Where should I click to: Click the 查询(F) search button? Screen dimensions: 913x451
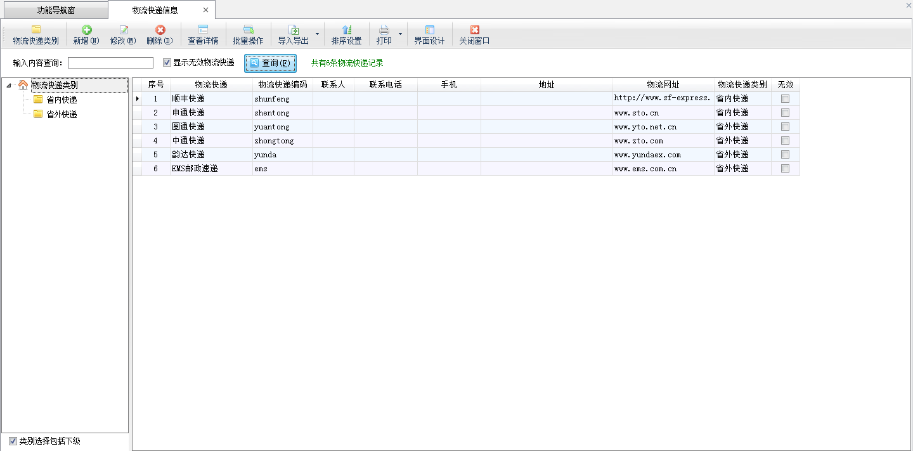(x=270, y=63)
